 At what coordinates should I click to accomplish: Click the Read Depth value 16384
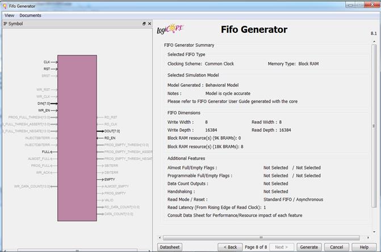(285, 130)
